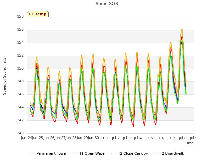Click the highest orange peak near Jul 8
Image resolution: width=214 pixels, height=160 pixels.
pos(182,29)
